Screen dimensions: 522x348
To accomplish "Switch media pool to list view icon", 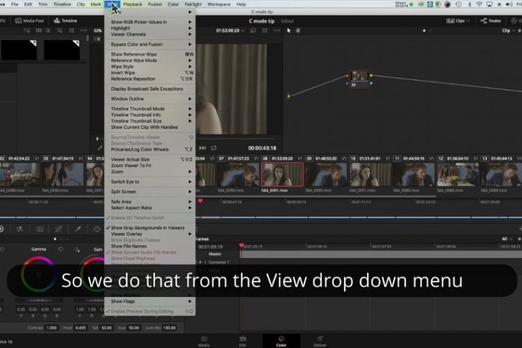I will pyautogui.click(x=48, y=31).
